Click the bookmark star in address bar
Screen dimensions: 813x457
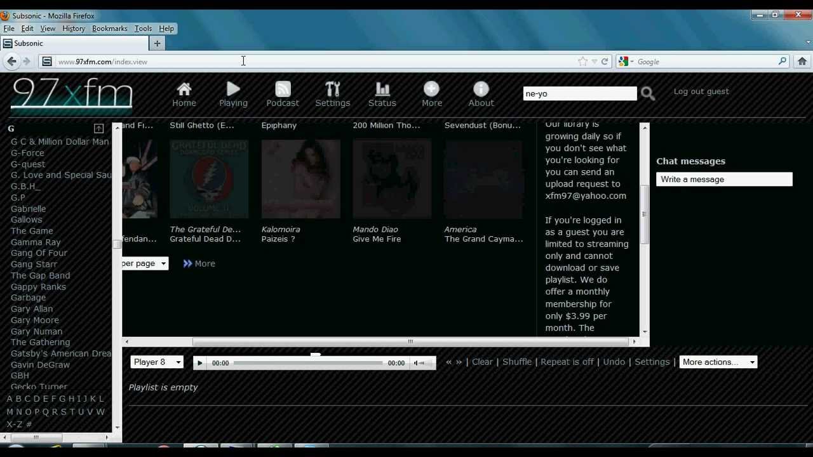pos(582,62)
